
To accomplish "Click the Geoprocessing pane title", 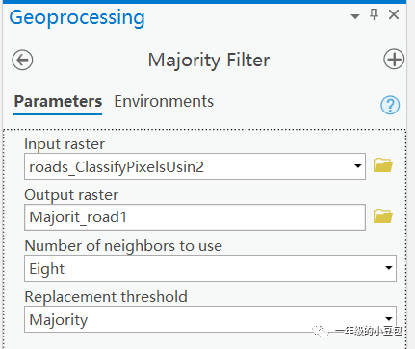I will point(77,18).
